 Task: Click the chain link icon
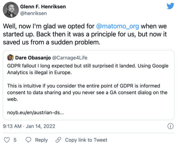tap(59, 140)
